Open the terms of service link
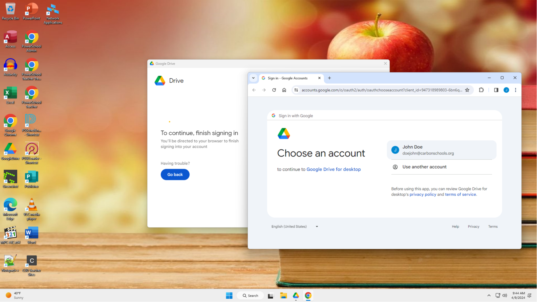537x302 pixels. click(460, 195)
